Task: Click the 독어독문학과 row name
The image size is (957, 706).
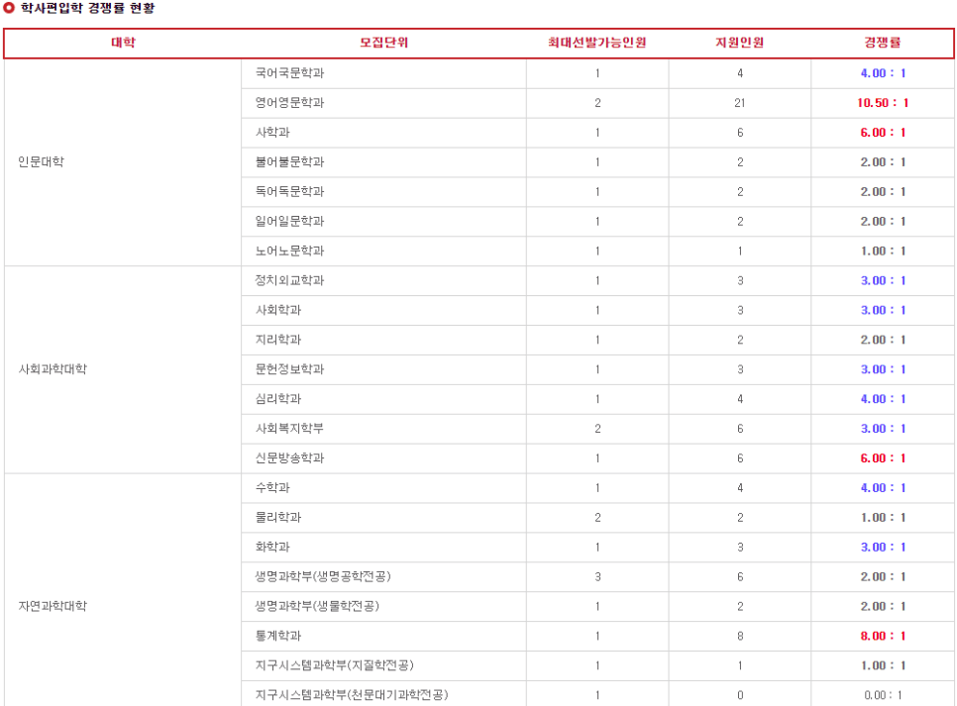Action: pyautogui.click(x=289, y=192)
